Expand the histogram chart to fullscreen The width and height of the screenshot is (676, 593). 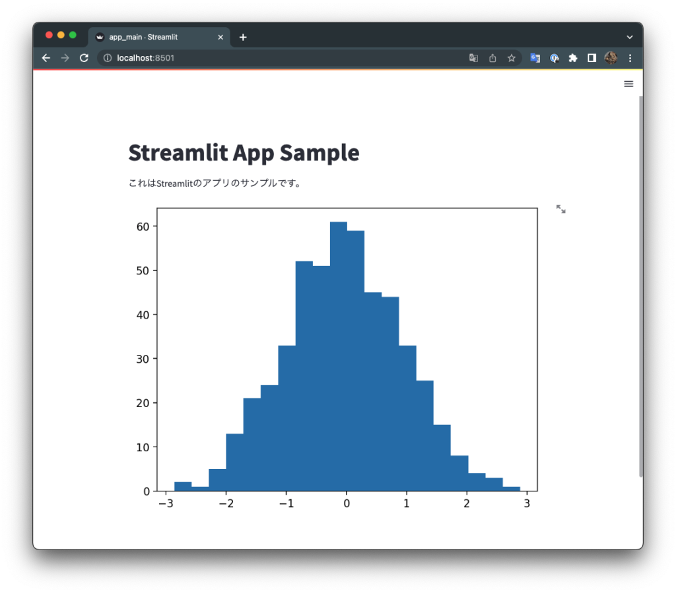click(560, 209)
